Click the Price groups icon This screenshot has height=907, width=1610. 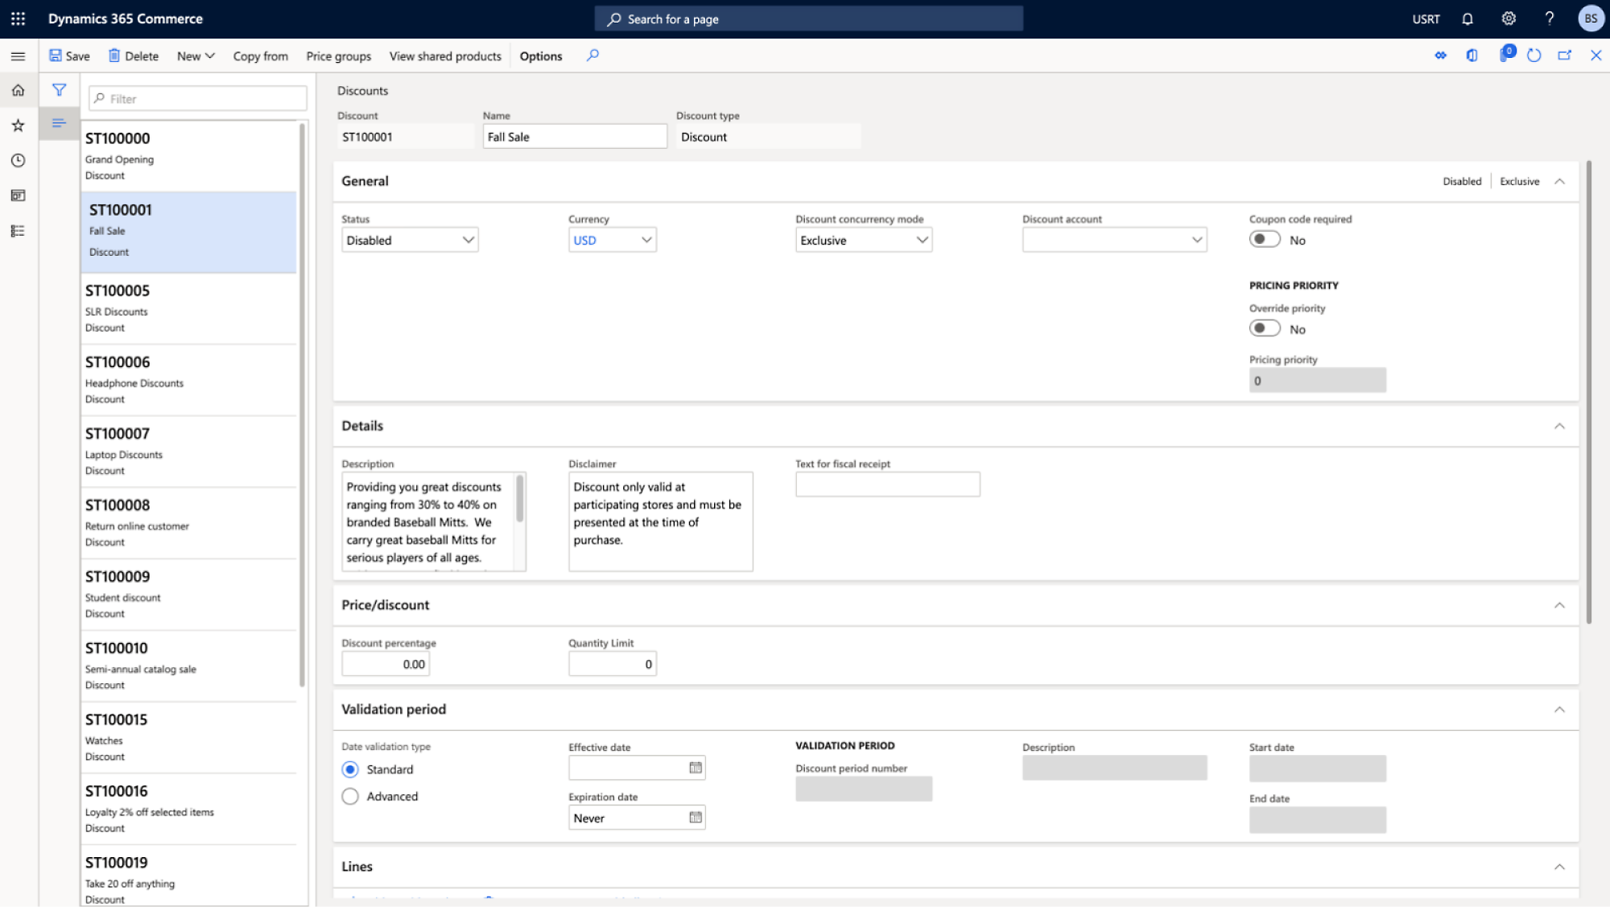[x=338, y=56]
